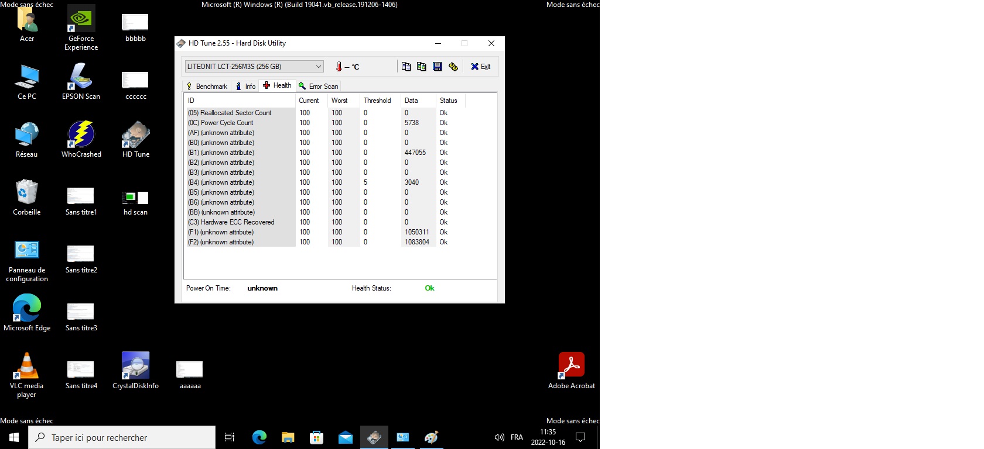The width and height of the screenshot is (984, 449).
Task: Launch Microsoft Edge desktop shortcut
Action: tap(27, 313)
